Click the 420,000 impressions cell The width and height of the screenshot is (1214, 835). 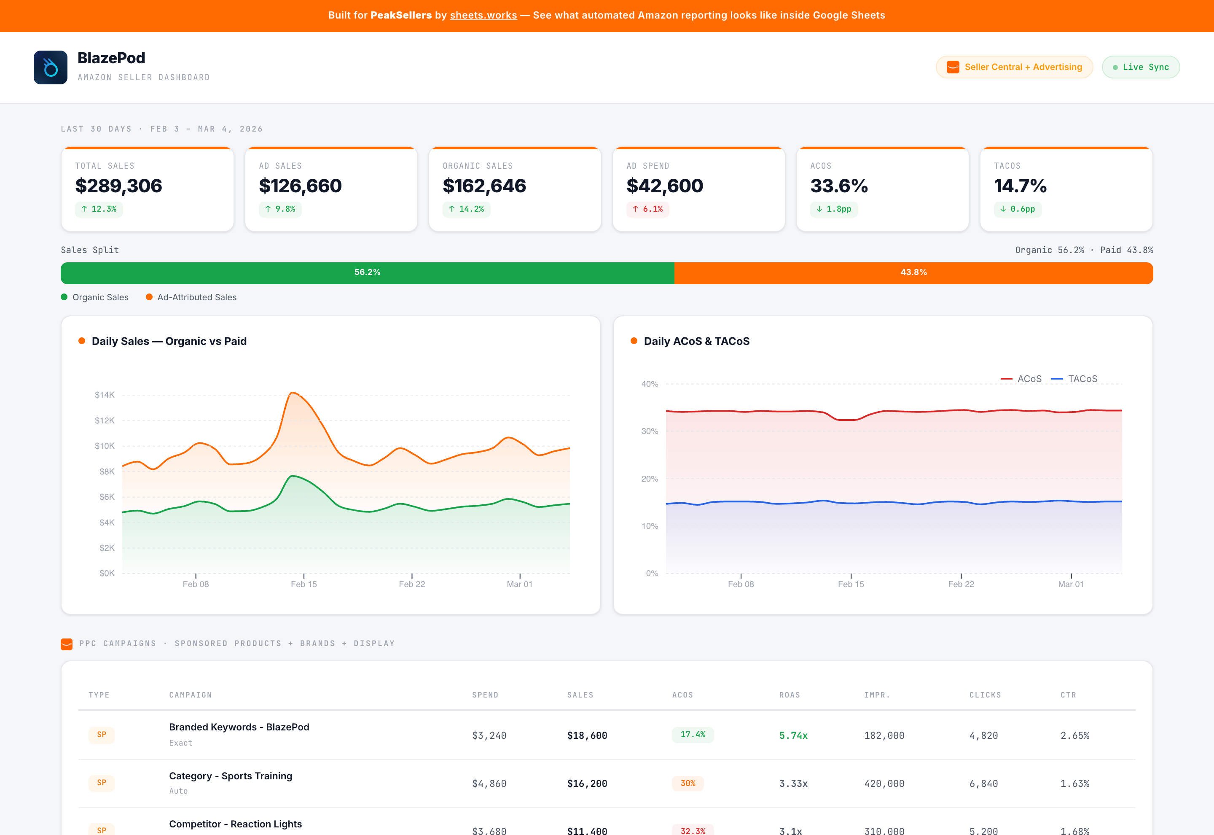(x=884, y=784)
